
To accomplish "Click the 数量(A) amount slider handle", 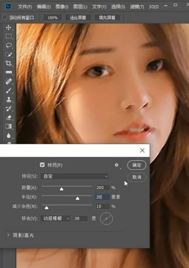I will point(62,189).
